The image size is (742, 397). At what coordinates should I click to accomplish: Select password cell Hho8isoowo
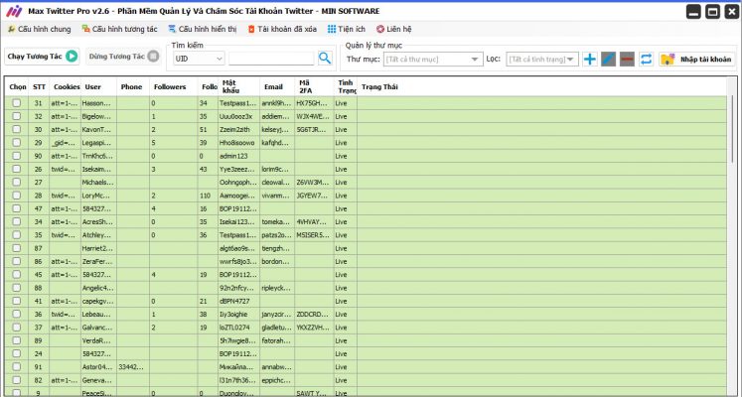click(x=238, y=143)
